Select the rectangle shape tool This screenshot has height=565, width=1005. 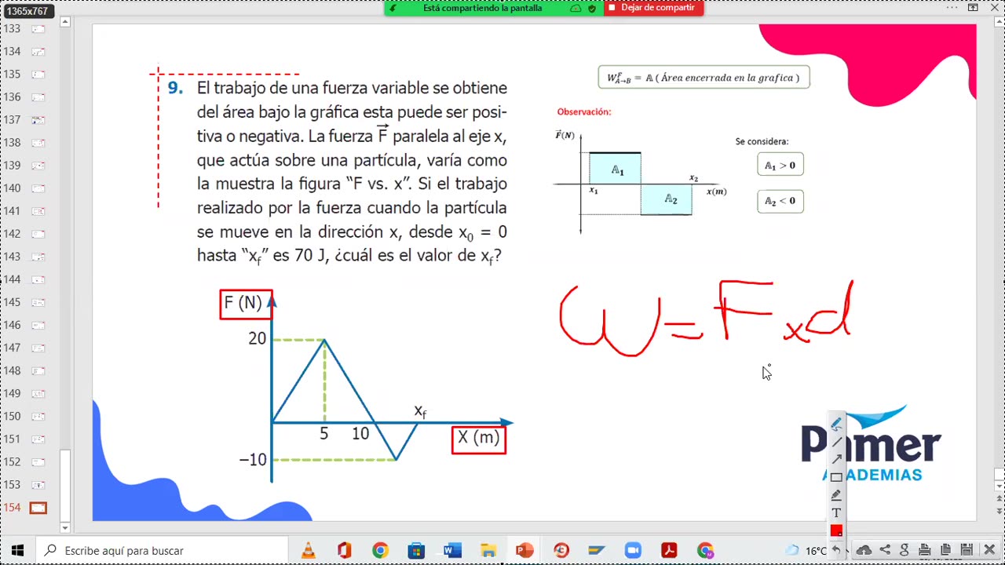(836, 477)
